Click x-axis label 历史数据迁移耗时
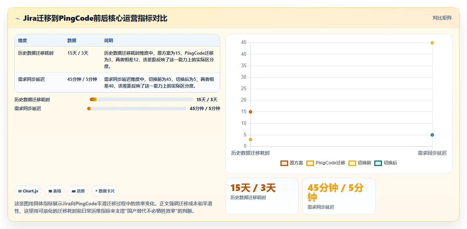This screenshot has width=467, height=229. point(250,153)
